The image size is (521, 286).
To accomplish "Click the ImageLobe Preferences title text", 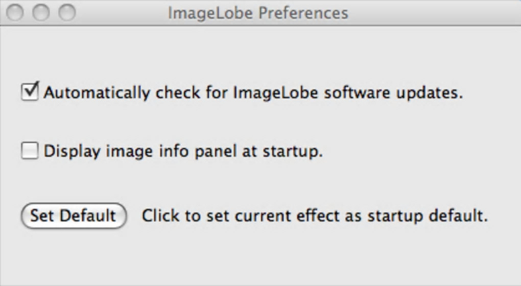I will point(258,13).
